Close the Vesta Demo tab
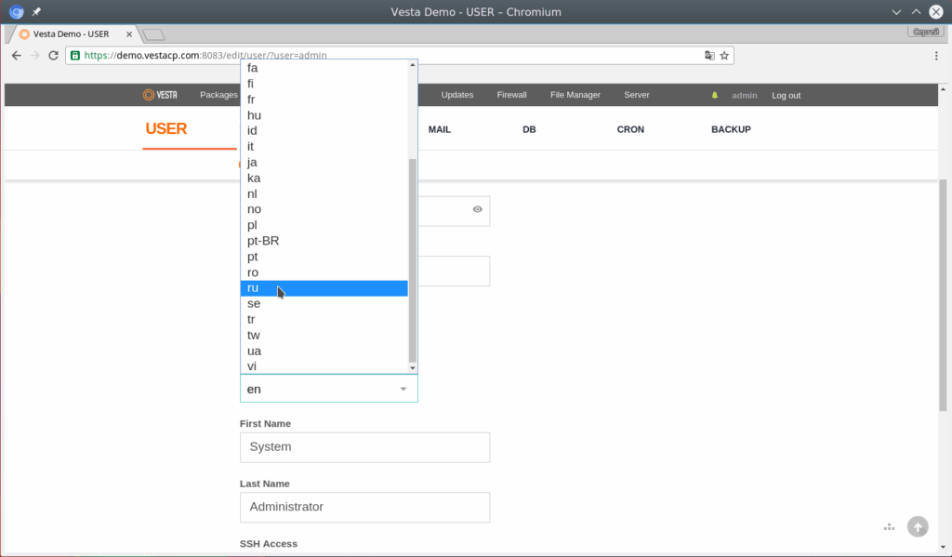 [129, 34]
